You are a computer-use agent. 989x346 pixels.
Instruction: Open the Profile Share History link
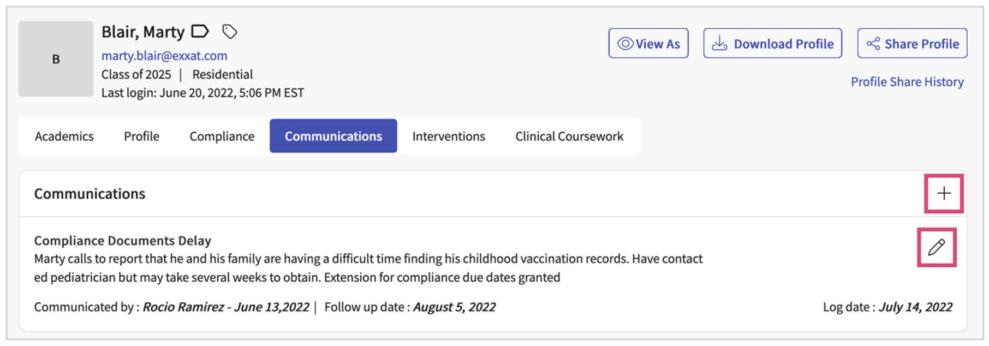tap(907, 82)
